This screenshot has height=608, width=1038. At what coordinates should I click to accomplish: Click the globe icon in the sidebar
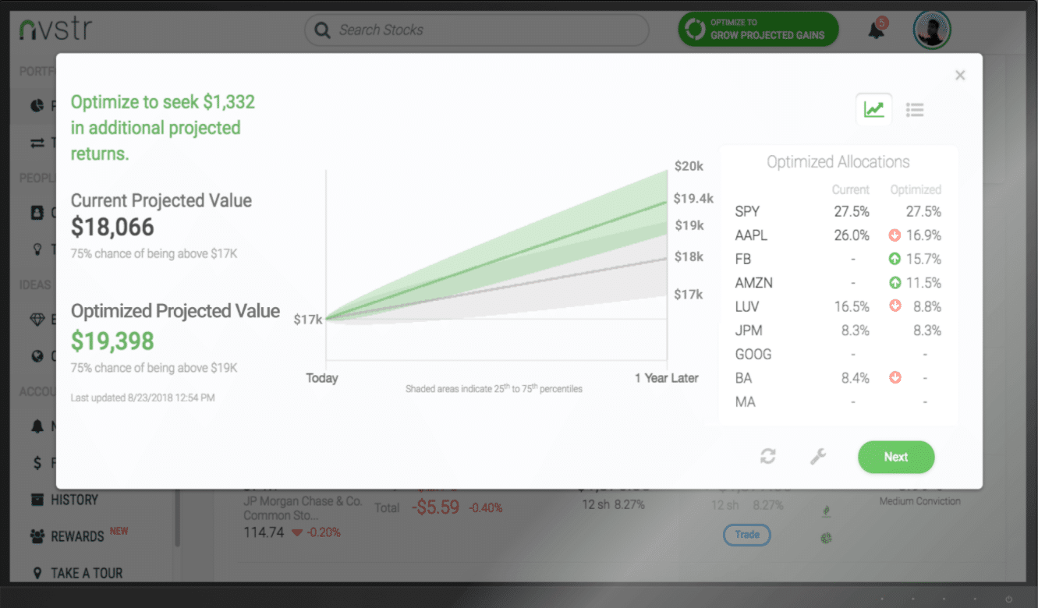pyautogui.click(x=37, y=355)
